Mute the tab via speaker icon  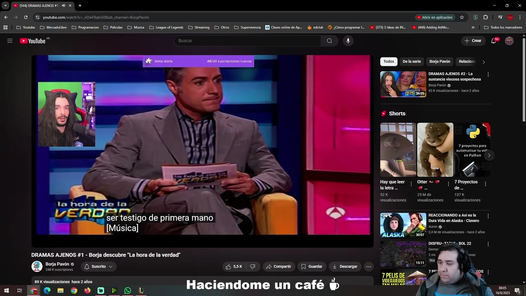[63, 5]
